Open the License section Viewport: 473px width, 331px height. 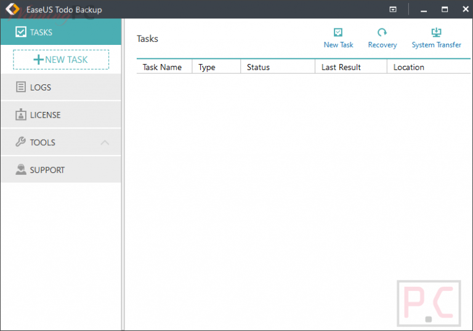click(60, 115)
